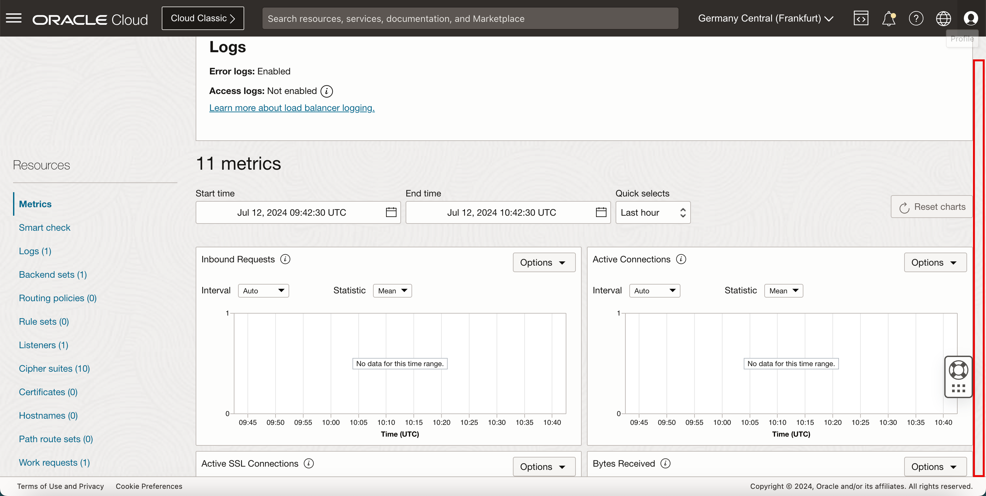
Task: Change Active Connections Statistic Mean dropdown
Action: 783,291
